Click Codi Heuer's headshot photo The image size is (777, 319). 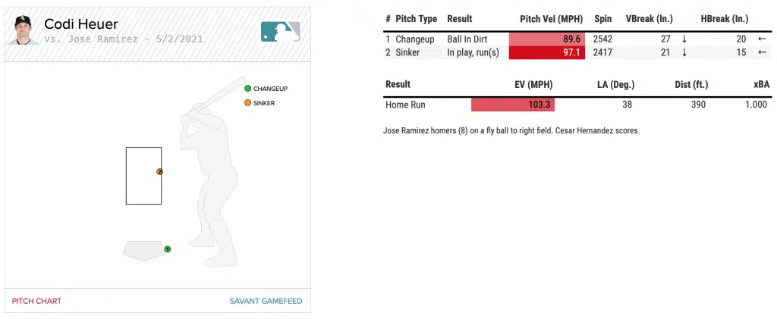(x=24, y=30)
